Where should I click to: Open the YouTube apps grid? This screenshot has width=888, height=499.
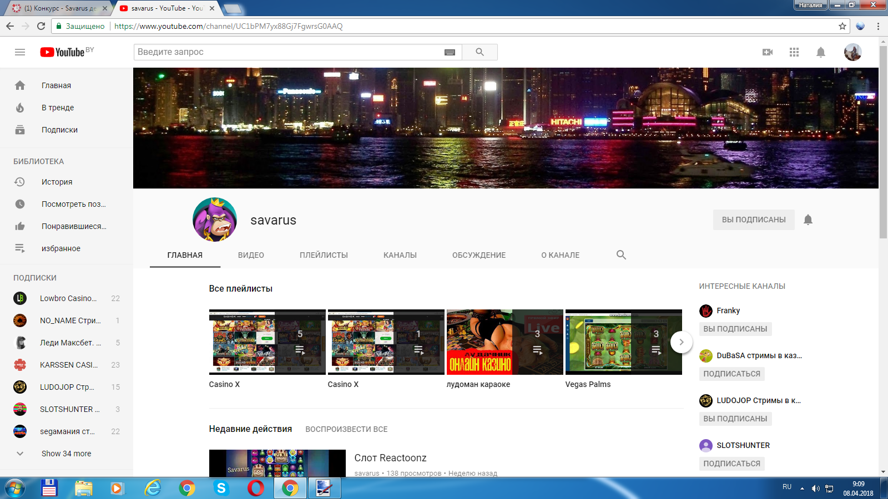(x=794, y=52)
